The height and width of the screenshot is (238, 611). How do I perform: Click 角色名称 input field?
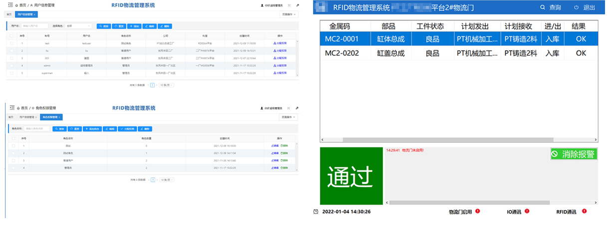[37, 128]
